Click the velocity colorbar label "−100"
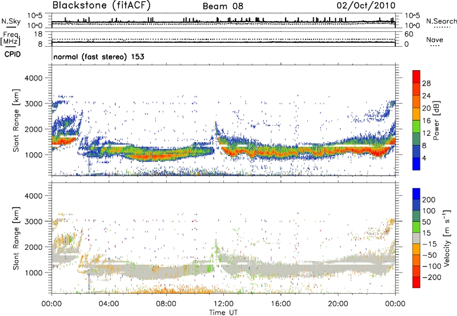457x316 pixels. coord(432,266)
